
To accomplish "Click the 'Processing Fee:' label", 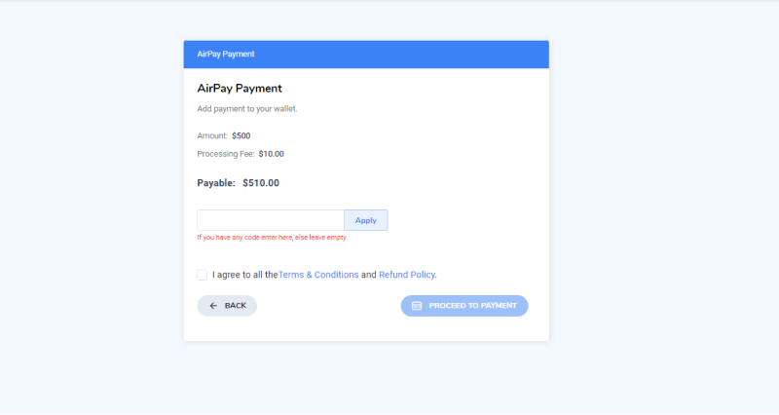I will [226, 154].
